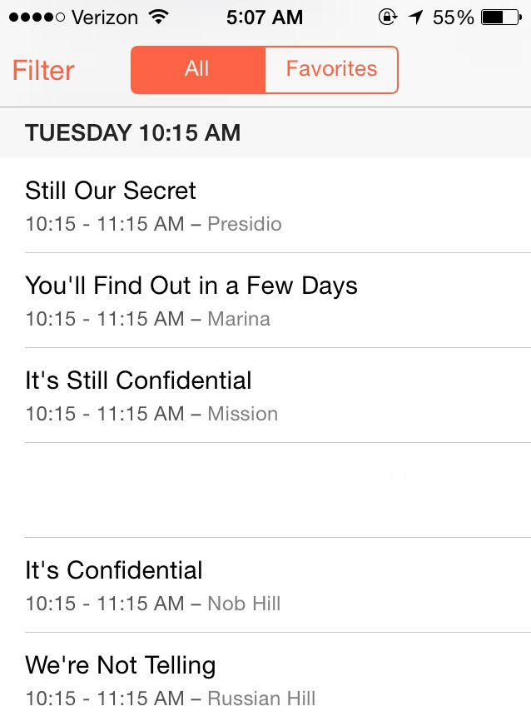Viewport: 531px width, 726px height.
Task: Switch to the Favorites segment
Action: coord(331,69)
